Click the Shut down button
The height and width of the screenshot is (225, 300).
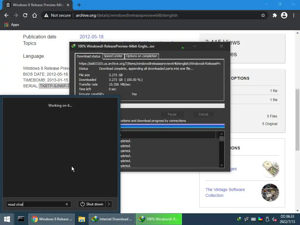(92, 204)
